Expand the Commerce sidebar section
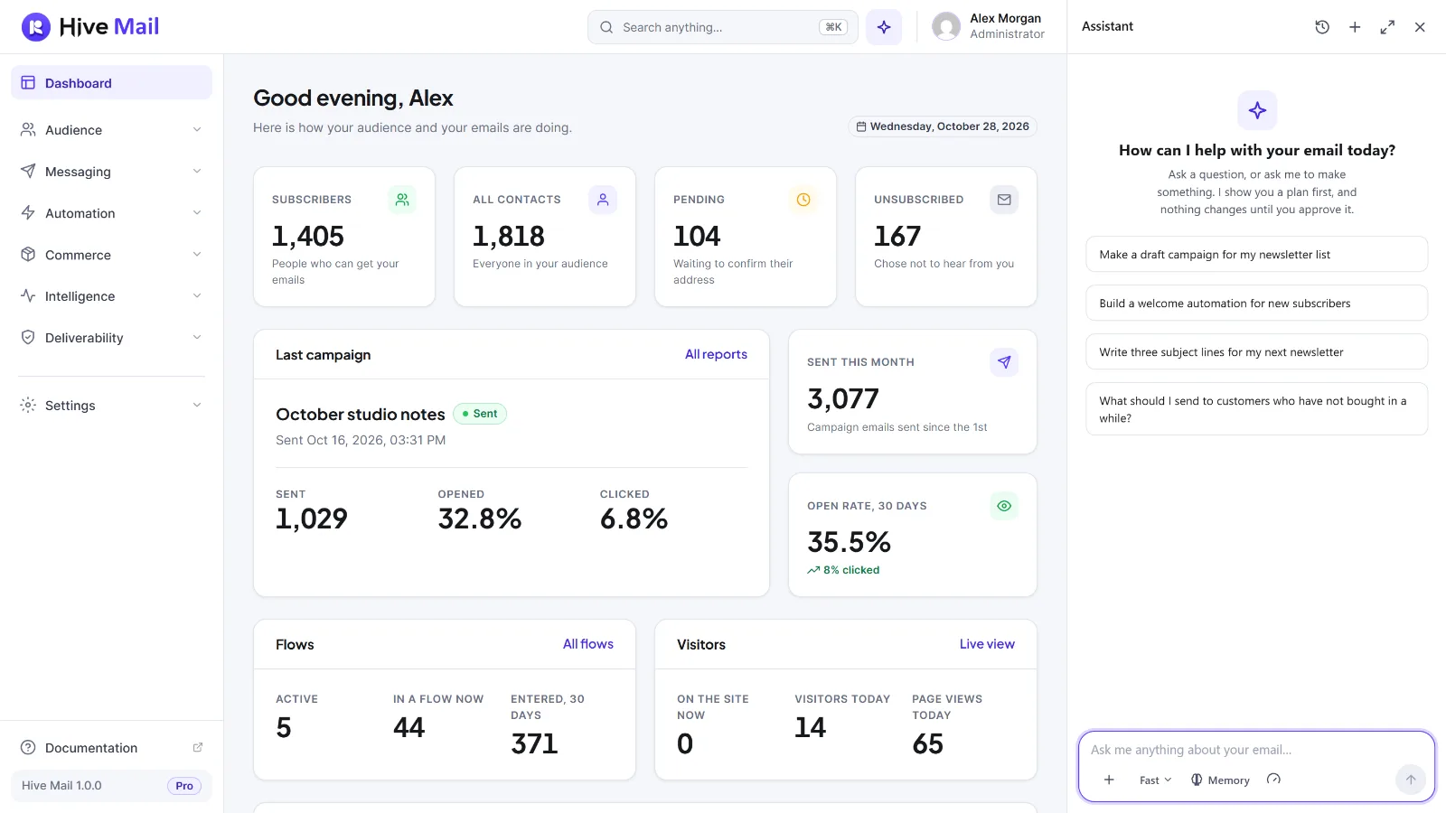The width and height of the screenshot is (1446, 813). coord(111,255)
